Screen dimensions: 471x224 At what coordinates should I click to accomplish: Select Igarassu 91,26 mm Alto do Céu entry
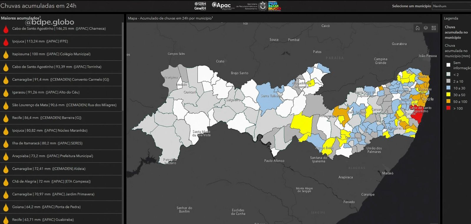(x=46, y=92)
